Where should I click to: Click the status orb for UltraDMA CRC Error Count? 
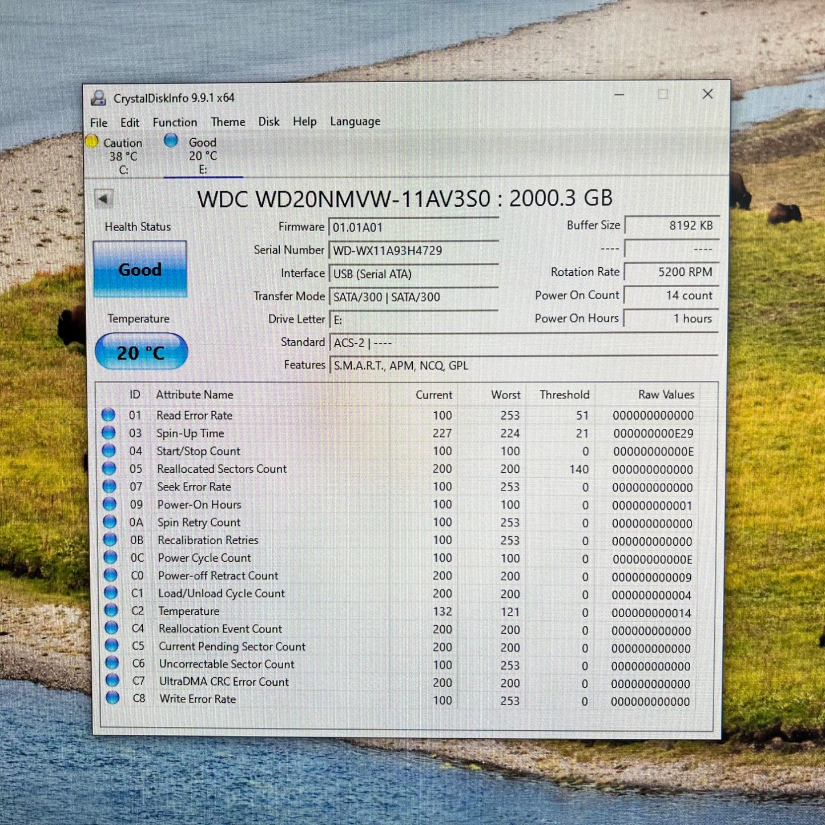tap(112, 681)
